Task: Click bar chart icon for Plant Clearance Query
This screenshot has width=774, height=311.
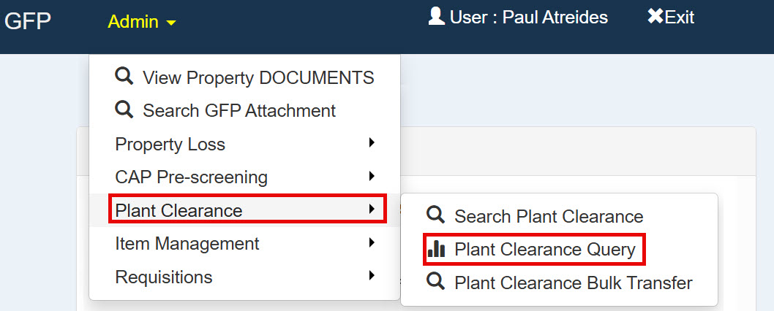Action: (x=436, y=249)
